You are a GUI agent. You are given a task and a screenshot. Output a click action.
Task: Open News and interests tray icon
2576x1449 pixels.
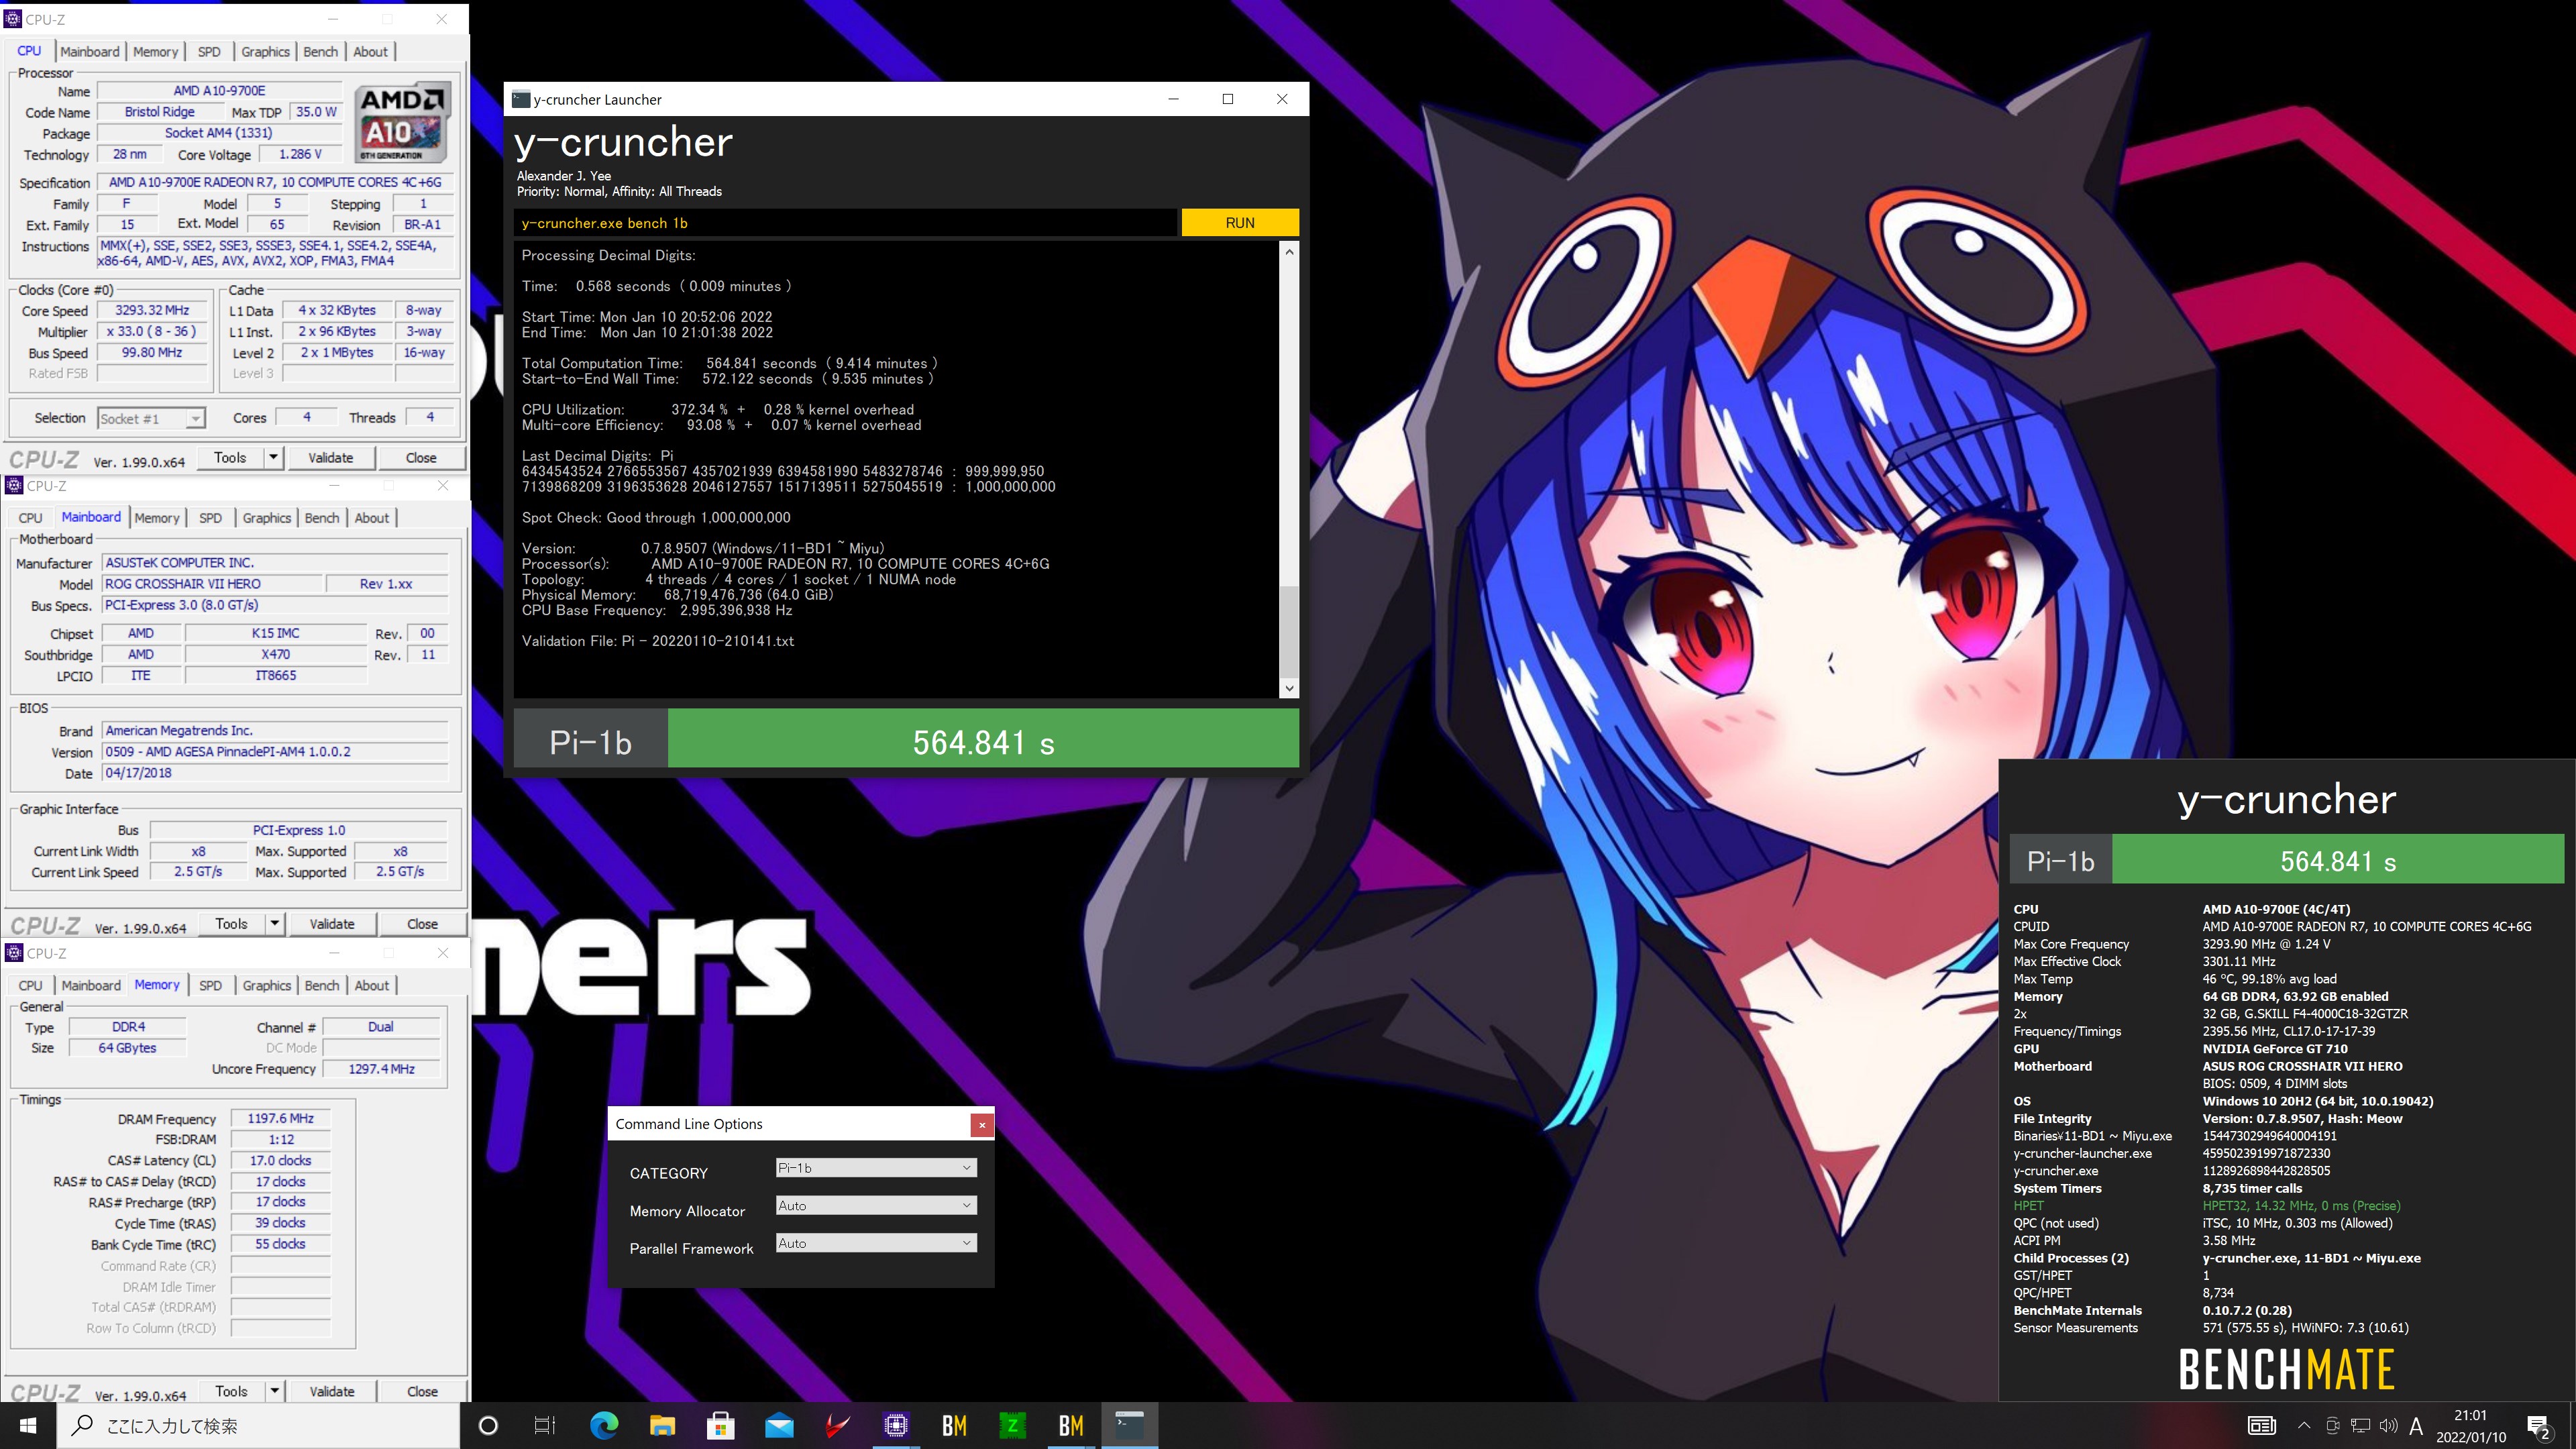[x=2262, y=1426]
